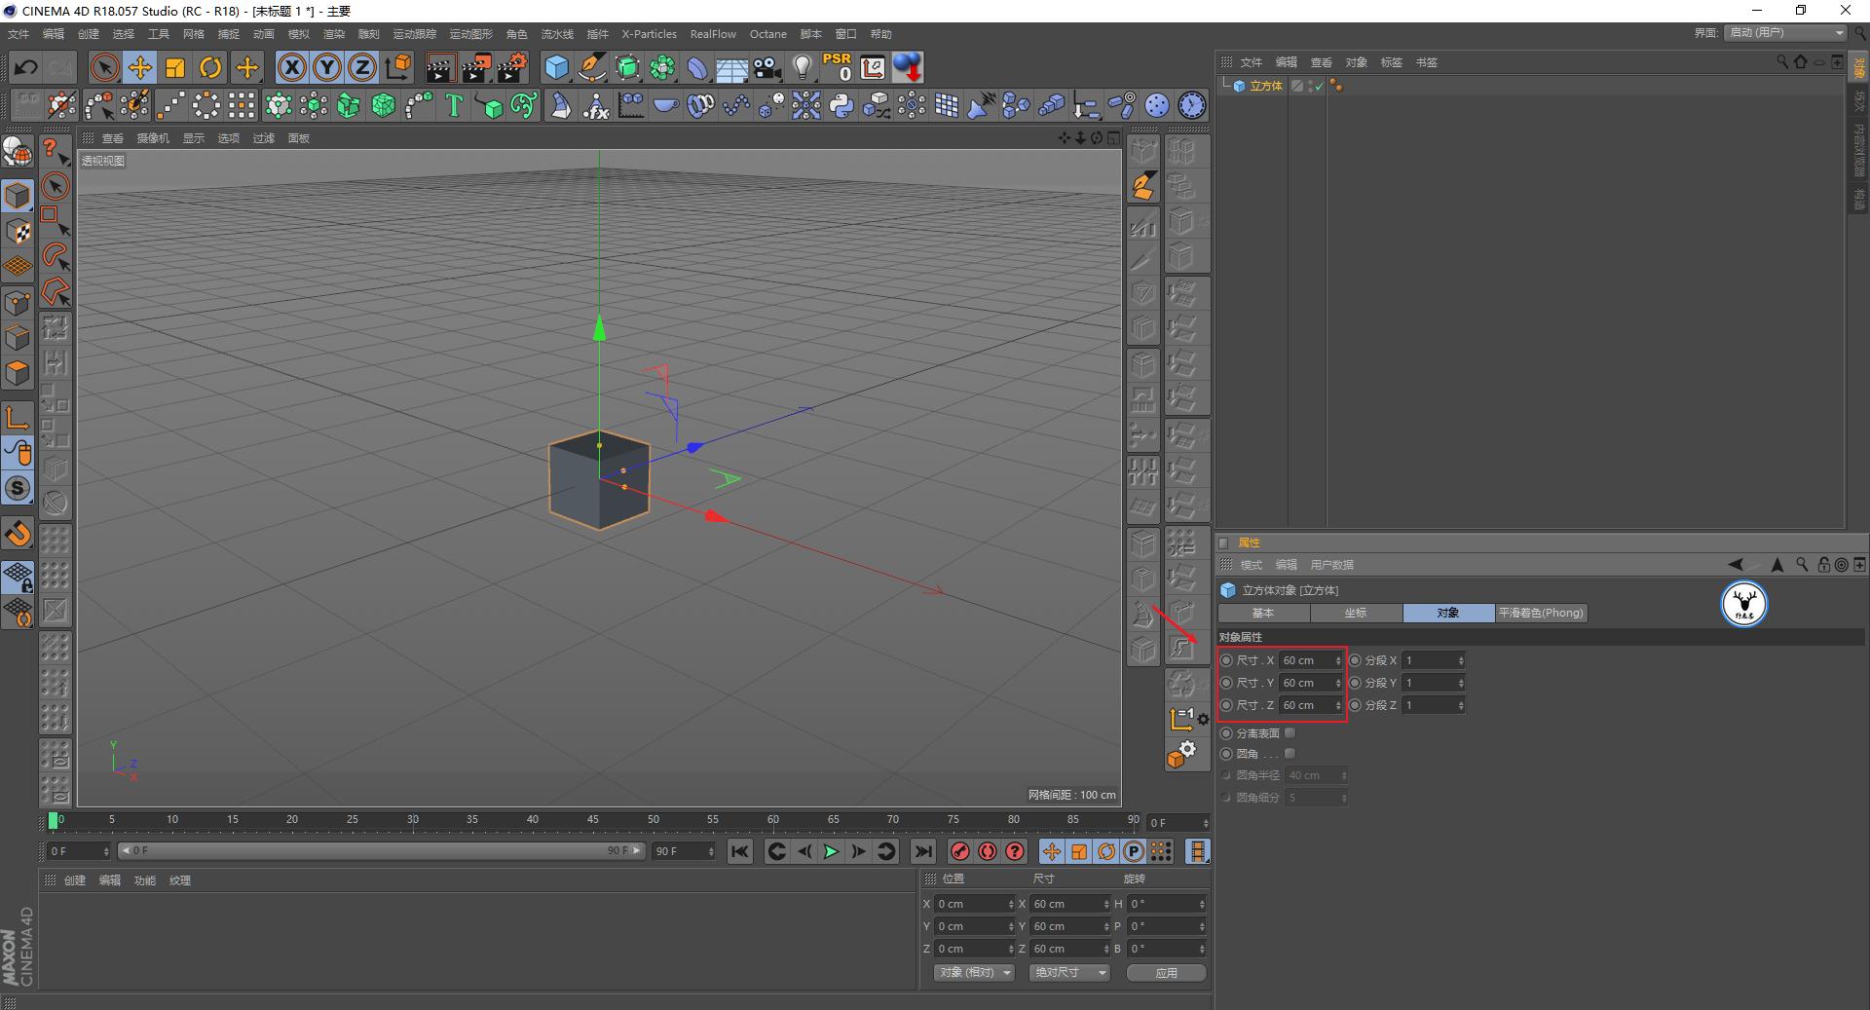Select the Rotate tool icon
Viewport: 1870px width, 1010px height.
pos(210,67)
